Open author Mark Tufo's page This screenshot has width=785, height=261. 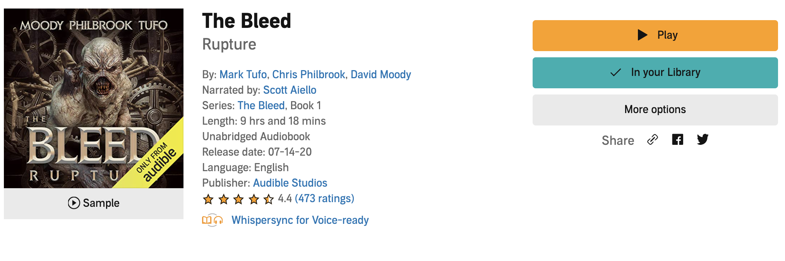click(x=243, y=74)
